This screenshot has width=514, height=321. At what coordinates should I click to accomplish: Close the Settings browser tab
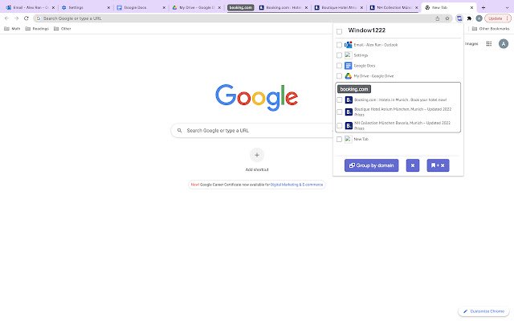108,7
